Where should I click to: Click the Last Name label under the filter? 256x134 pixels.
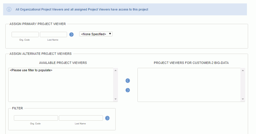(x=80, y=123)
